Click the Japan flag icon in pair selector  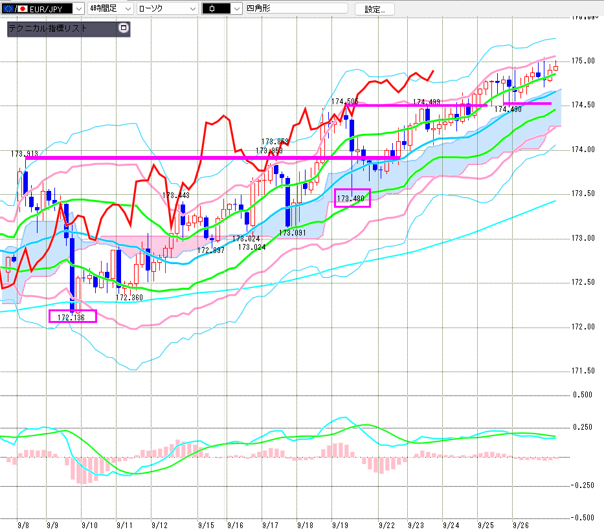[x=23, y=8]
